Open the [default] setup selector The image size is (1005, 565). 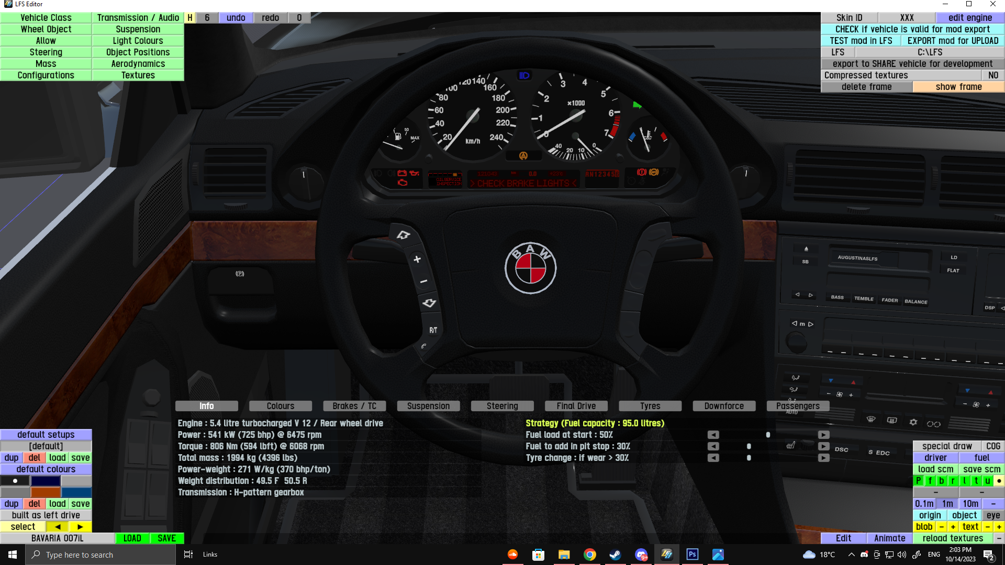pos(46,446)
